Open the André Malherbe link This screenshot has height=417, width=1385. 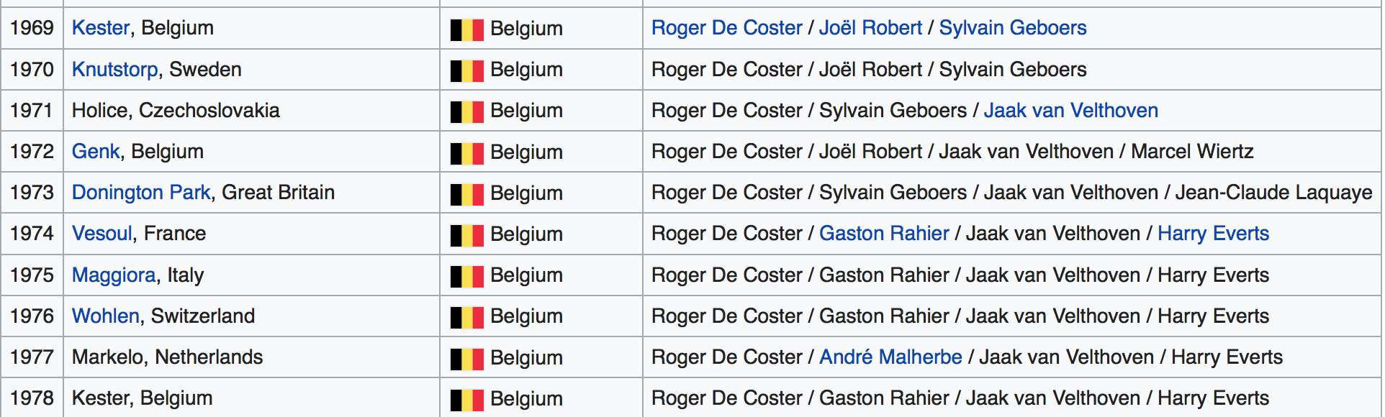coord(891,357)
